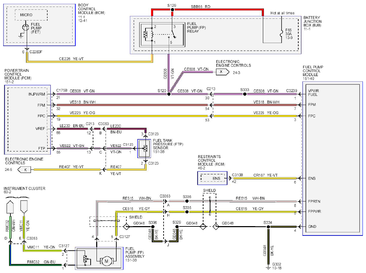Click the FUEL TANK PRESSURE (FTP) SENSOR label
The height and width of the screenshot is (273, 366).
point(168,144)
